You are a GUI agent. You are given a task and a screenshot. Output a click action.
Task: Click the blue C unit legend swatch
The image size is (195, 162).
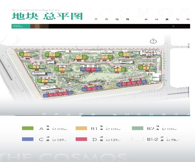tap(28, 139)
